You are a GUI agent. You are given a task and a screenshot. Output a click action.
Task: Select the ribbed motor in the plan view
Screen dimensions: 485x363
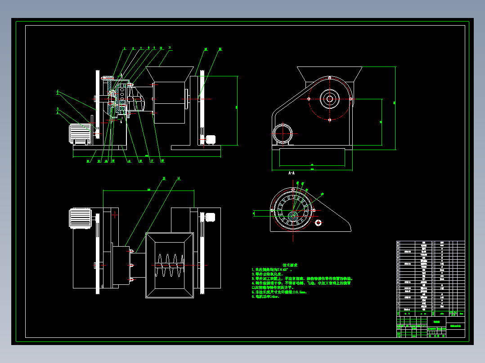(x=80, y=218)
